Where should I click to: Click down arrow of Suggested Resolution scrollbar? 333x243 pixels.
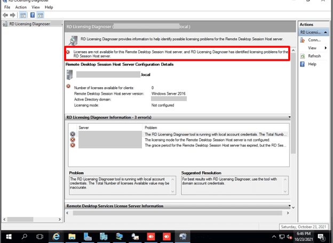[285, 191]
